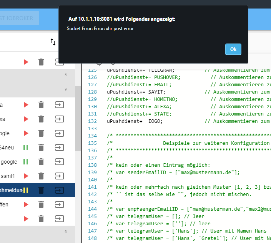Click the script list vertical scrollbar

tap(78, 116)
